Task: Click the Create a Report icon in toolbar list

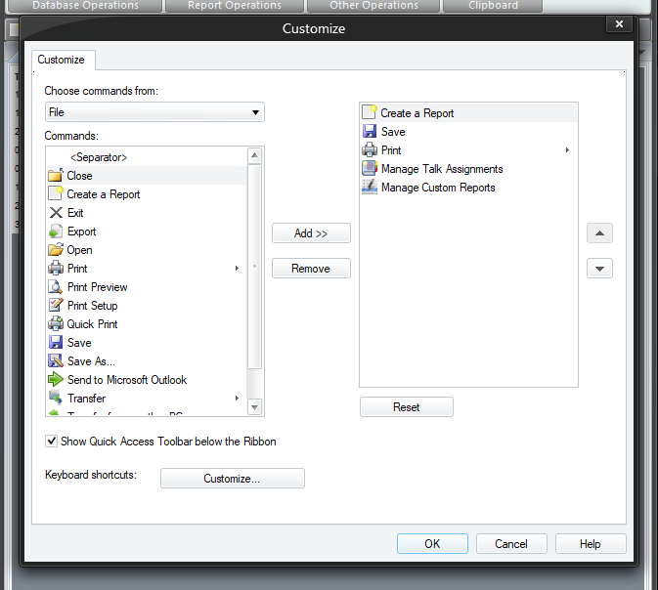Action: click(370, 112)
